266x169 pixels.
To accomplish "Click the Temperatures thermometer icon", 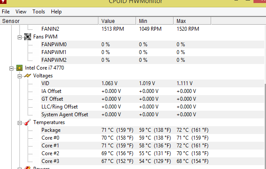I will pos(28,122).
